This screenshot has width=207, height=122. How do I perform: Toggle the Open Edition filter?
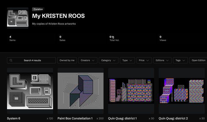point(198,60)
